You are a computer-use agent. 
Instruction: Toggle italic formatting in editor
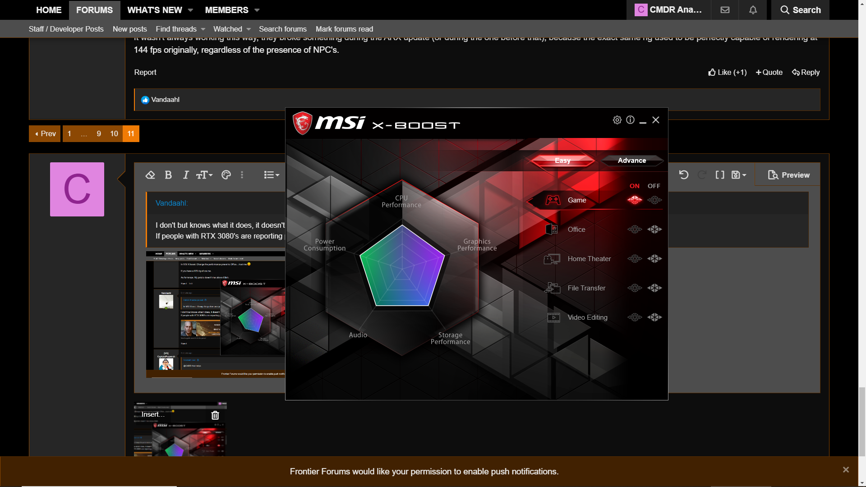[186, 175]
